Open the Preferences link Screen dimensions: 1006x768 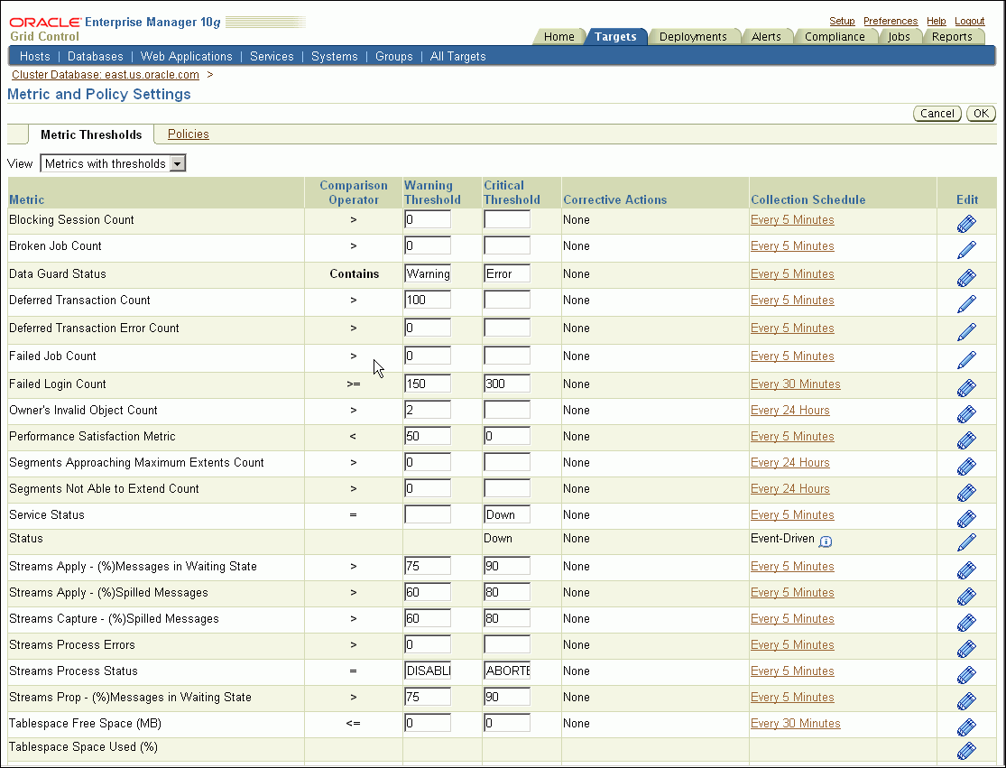[x=891, y=21]
